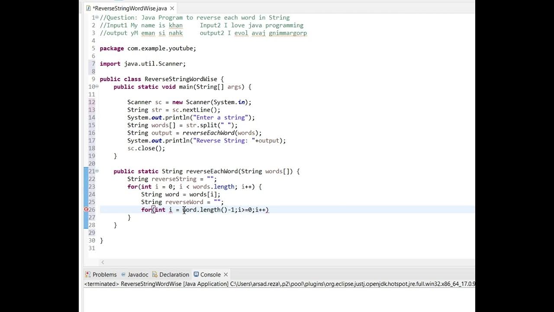Click 'sc.close();' line
This screenshot has height=312, width=554.
tap(146, 148)
